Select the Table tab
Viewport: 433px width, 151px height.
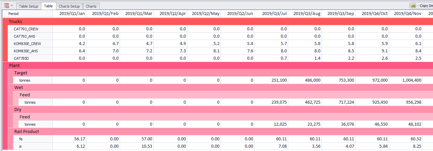pos(48,6)
